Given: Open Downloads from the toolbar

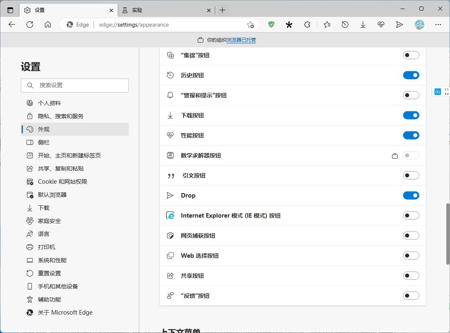Looking at the screenshot, I should tap(363, 25).
